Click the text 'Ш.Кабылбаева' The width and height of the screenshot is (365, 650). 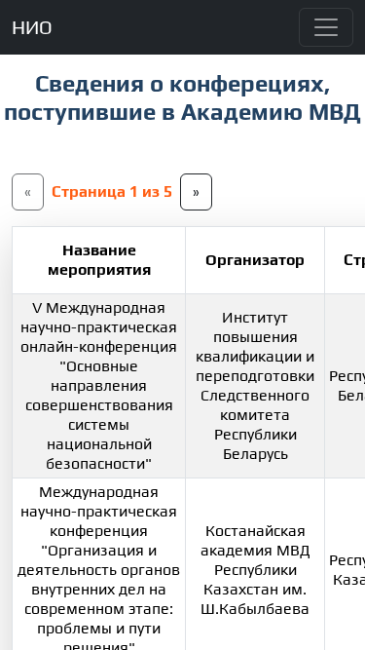(255, 609)
